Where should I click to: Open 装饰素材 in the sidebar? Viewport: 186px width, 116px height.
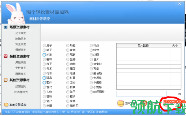tap(21, 39)
